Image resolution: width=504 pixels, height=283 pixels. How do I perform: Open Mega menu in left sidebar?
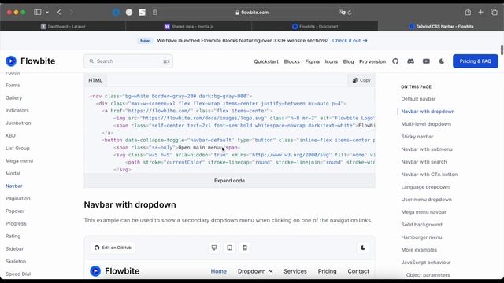[19, 160]
